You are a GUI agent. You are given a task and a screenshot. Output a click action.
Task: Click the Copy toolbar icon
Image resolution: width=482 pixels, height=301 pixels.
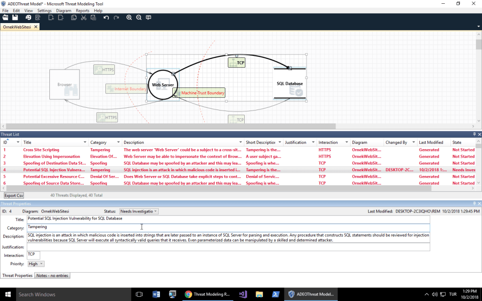tap(74, 17)
